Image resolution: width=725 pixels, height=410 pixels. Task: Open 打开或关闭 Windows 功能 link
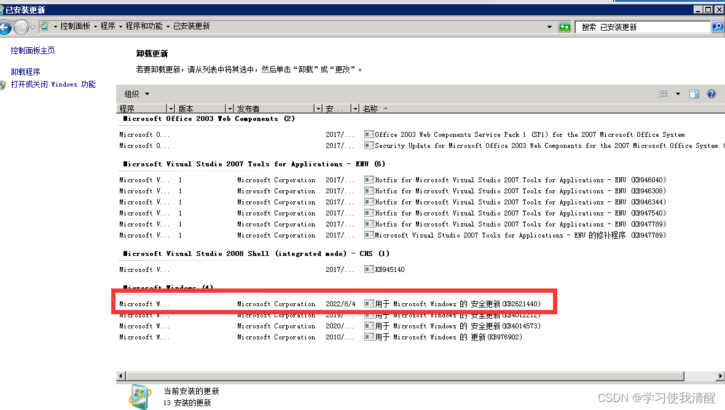[x=53, y=84]
